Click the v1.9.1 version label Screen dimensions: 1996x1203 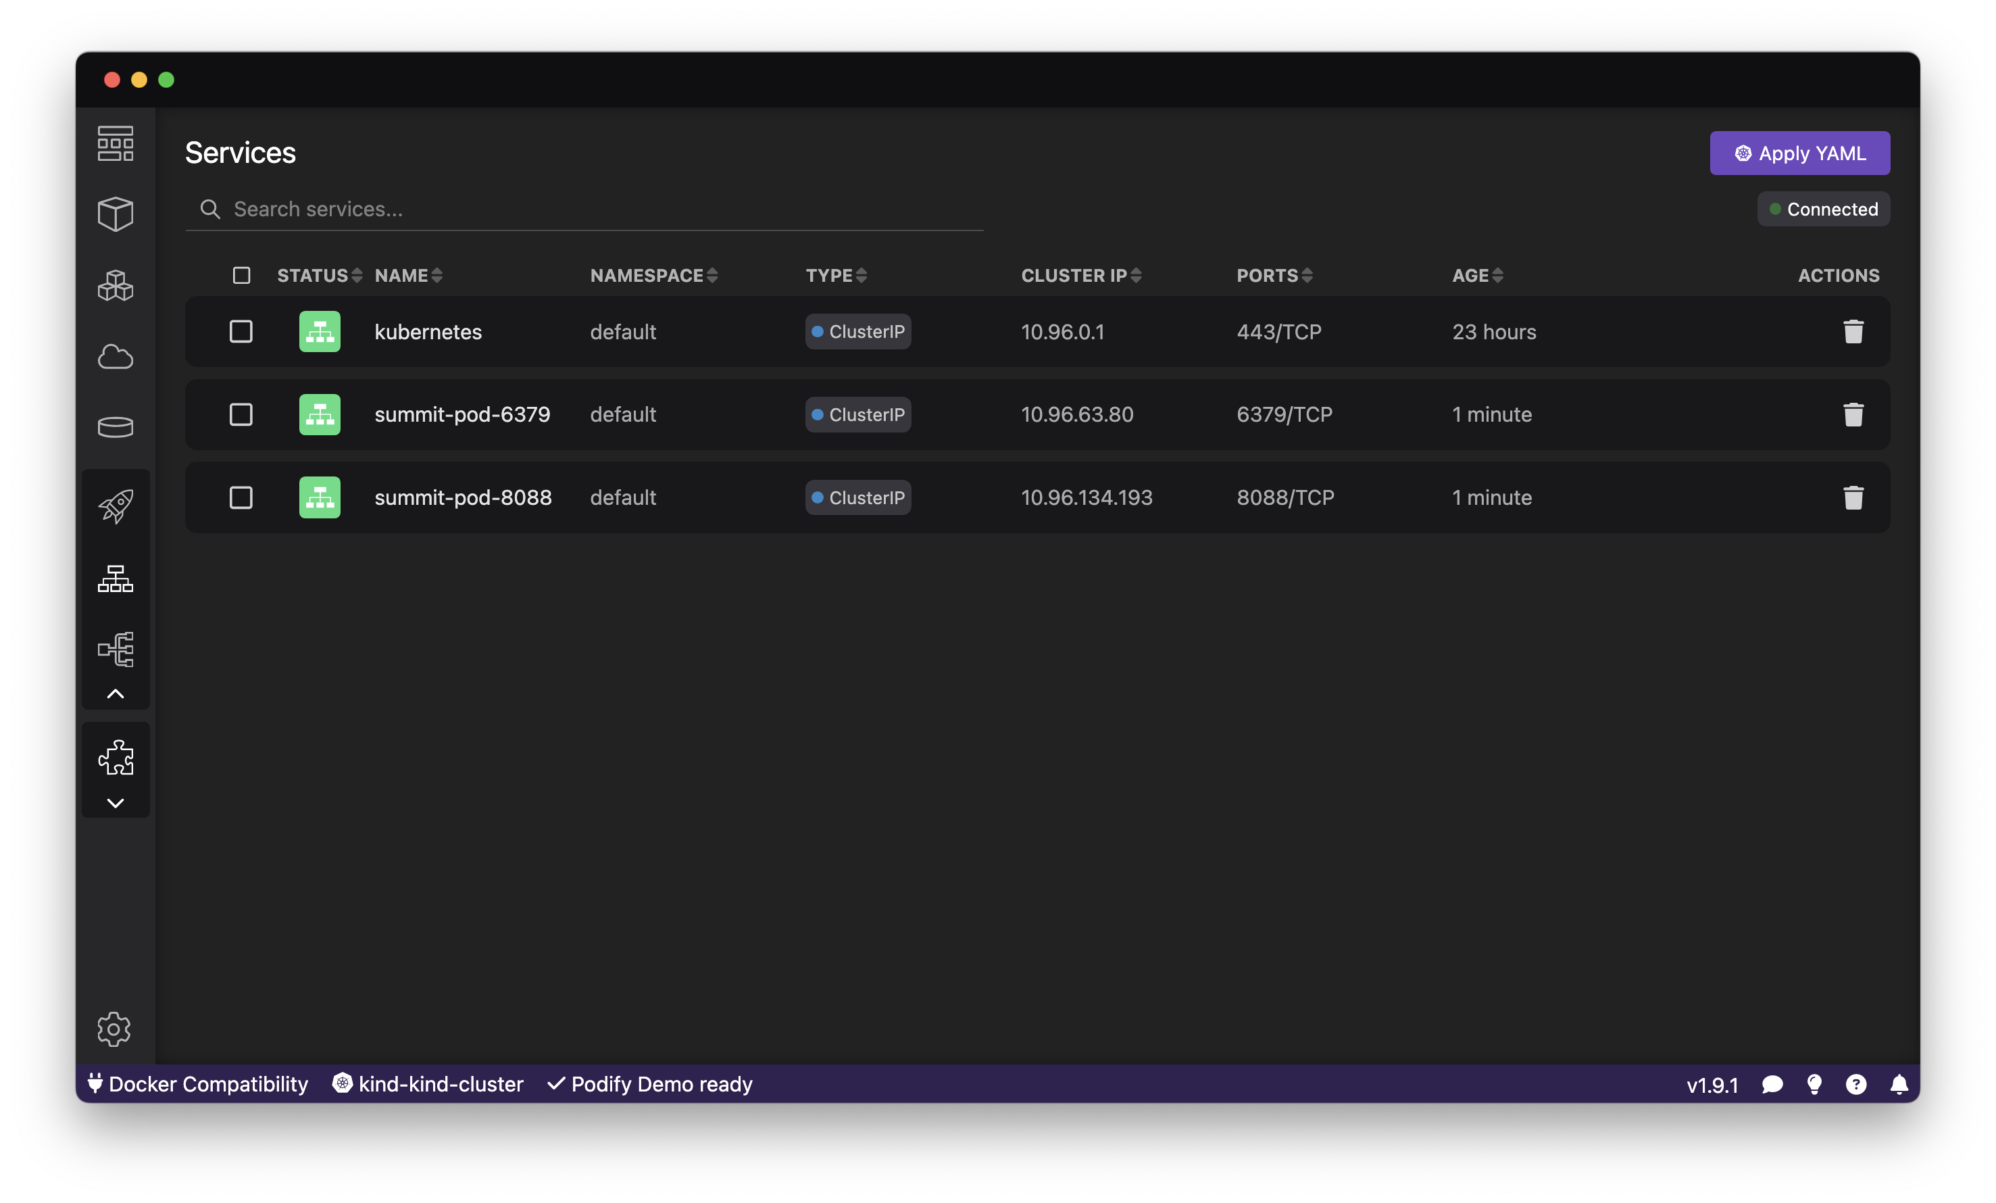tap(1712, 1085)
